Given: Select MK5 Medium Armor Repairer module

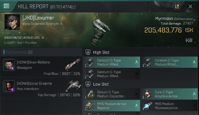Looking at the screenshot, I should [111, 106].
